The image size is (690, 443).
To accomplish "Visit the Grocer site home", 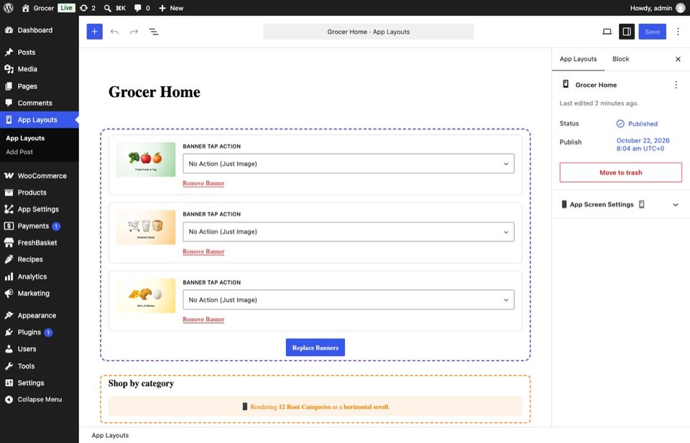I will 38,8.
